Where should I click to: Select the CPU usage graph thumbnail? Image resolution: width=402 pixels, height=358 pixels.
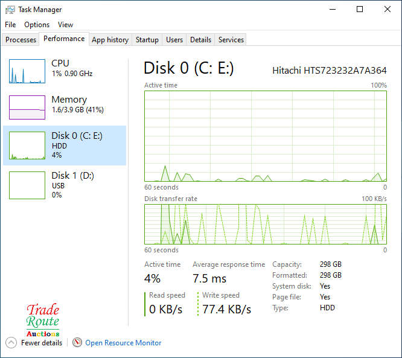27,71
